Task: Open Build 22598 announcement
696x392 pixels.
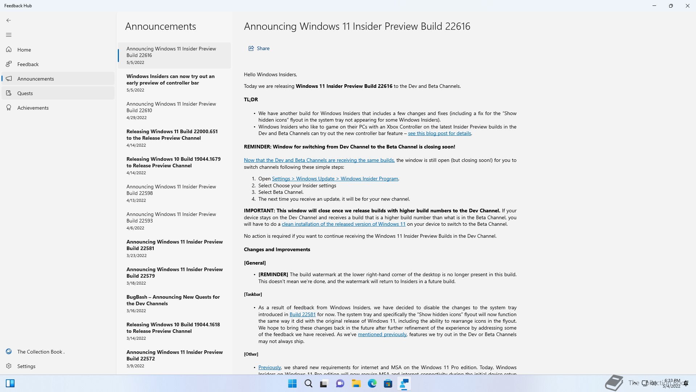Action: pyautogui.click(x=174, y=193)
